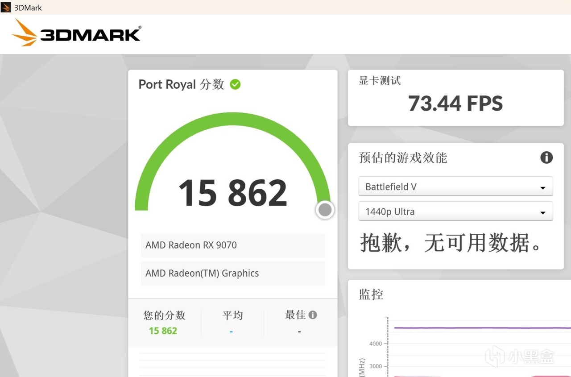
Task: Click the 73.44 FPS result
Action: (x=455, y=104)
